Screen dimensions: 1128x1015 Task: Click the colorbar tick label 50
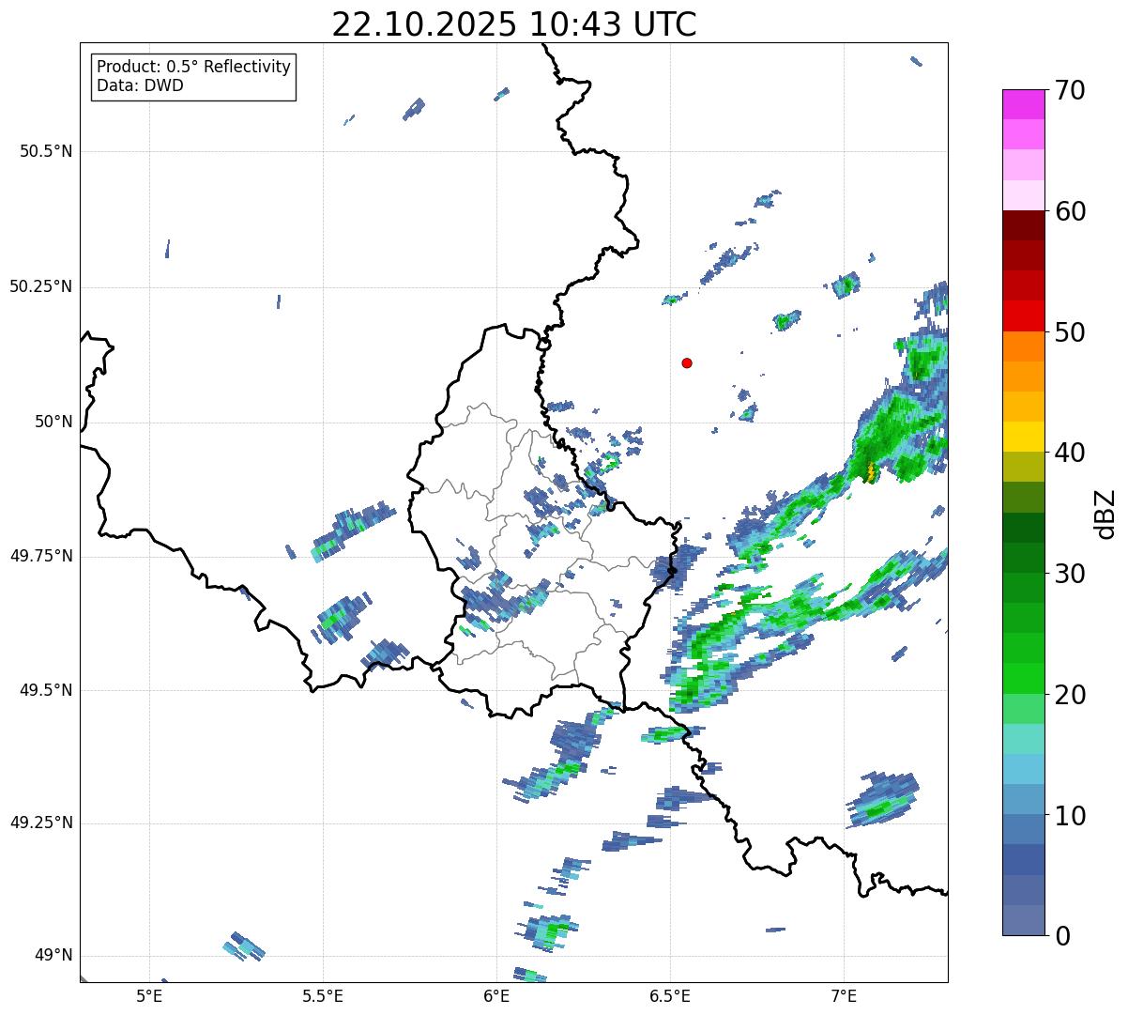1070,332
